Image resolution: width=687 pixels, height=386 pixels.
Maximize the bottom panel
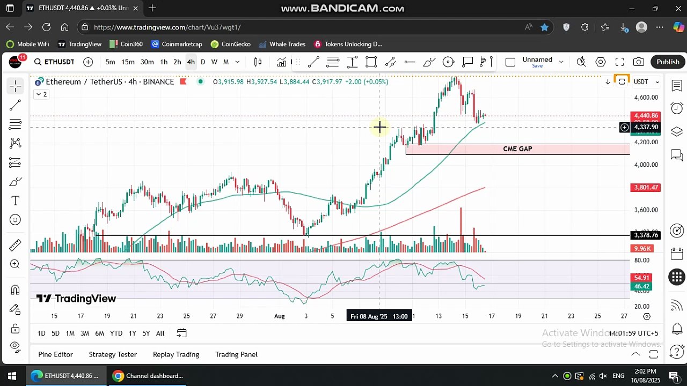click(x=654, y=354)
